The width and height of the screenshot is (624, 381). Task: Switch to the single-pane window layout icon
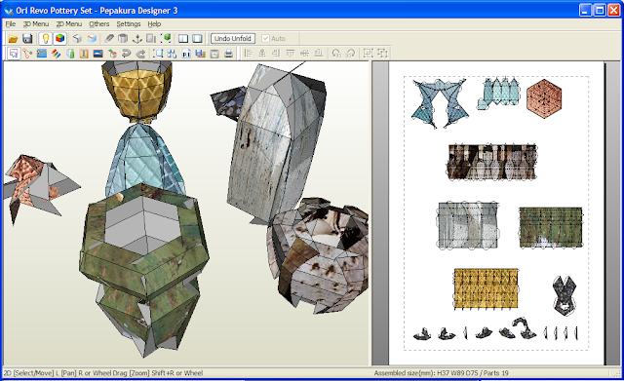tap(197, 39)
